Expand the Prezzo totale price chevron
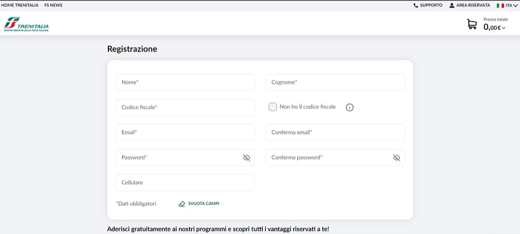Viewport: 520px width, 234px height. click(503, 28)
